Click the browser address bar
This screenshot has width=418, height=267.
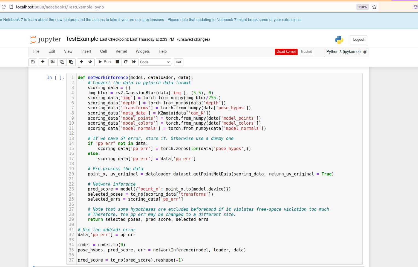[x=164, y=7]
